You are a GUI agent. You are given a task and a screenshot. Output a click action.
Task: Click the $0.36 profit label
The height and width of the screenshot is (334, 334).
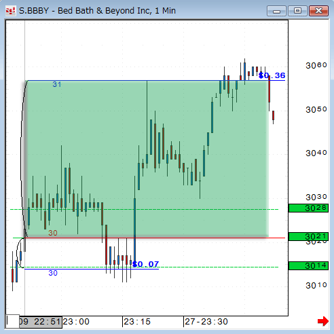272,75
